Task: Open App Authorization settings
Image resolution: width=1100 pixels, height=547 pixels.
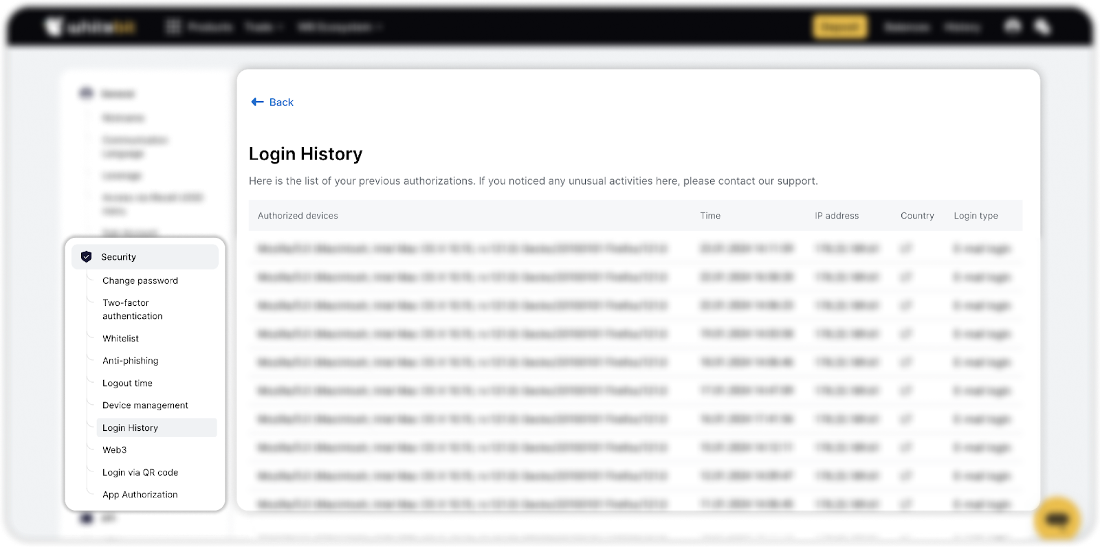Action: tap(140, 495)
